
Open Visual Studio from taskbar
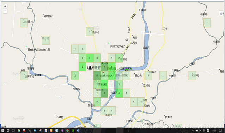pos(62,131)
